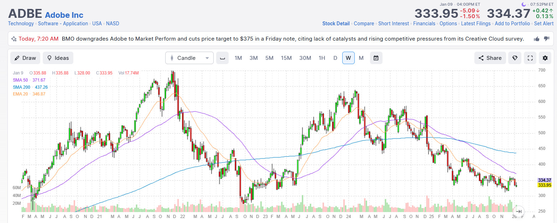Click the Set Alert link
Viewport: 557px width, 223px height.
click(x=544, y=24)
